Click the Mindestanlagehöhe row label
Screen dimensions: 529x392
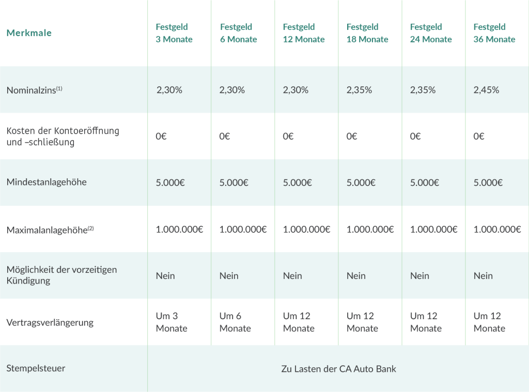click(46, 182)
